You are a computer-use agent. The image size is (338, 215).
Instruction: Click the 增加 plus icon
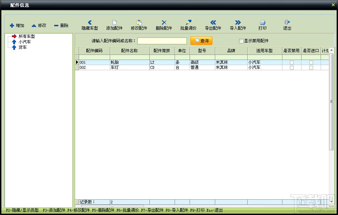[12, 26]
